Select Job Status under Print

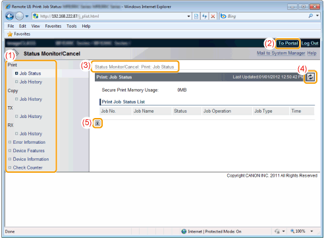pyautogui.click(x=30, y=73)
